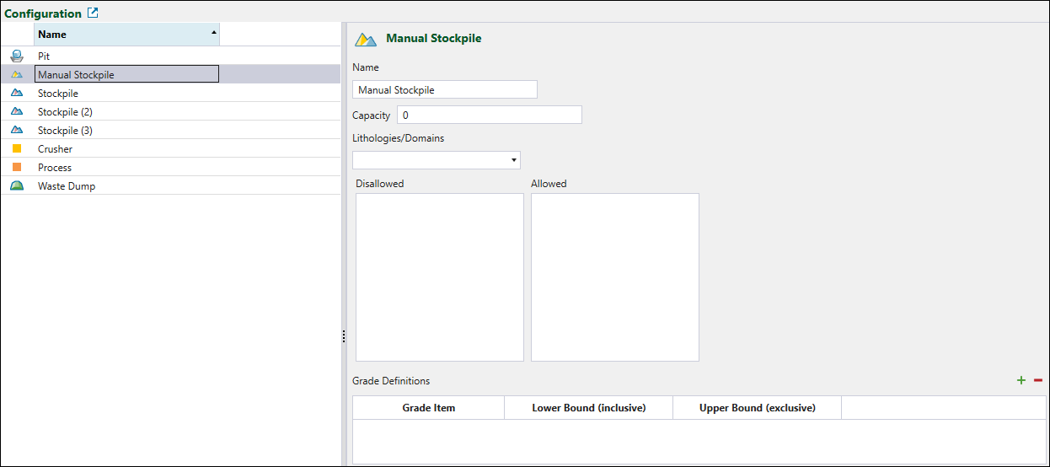Image resolution: width=1050 pixels, height=467 pixels.
Task: Click the Name text field
Action: 444,89
